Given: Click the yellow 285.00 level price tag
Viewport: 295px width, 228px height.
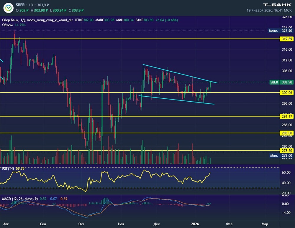Looking at the screenshot, I should [x=287, y=133].
